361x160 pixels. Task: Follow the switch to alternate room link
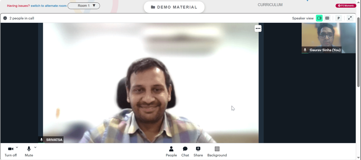pos(49,6)
